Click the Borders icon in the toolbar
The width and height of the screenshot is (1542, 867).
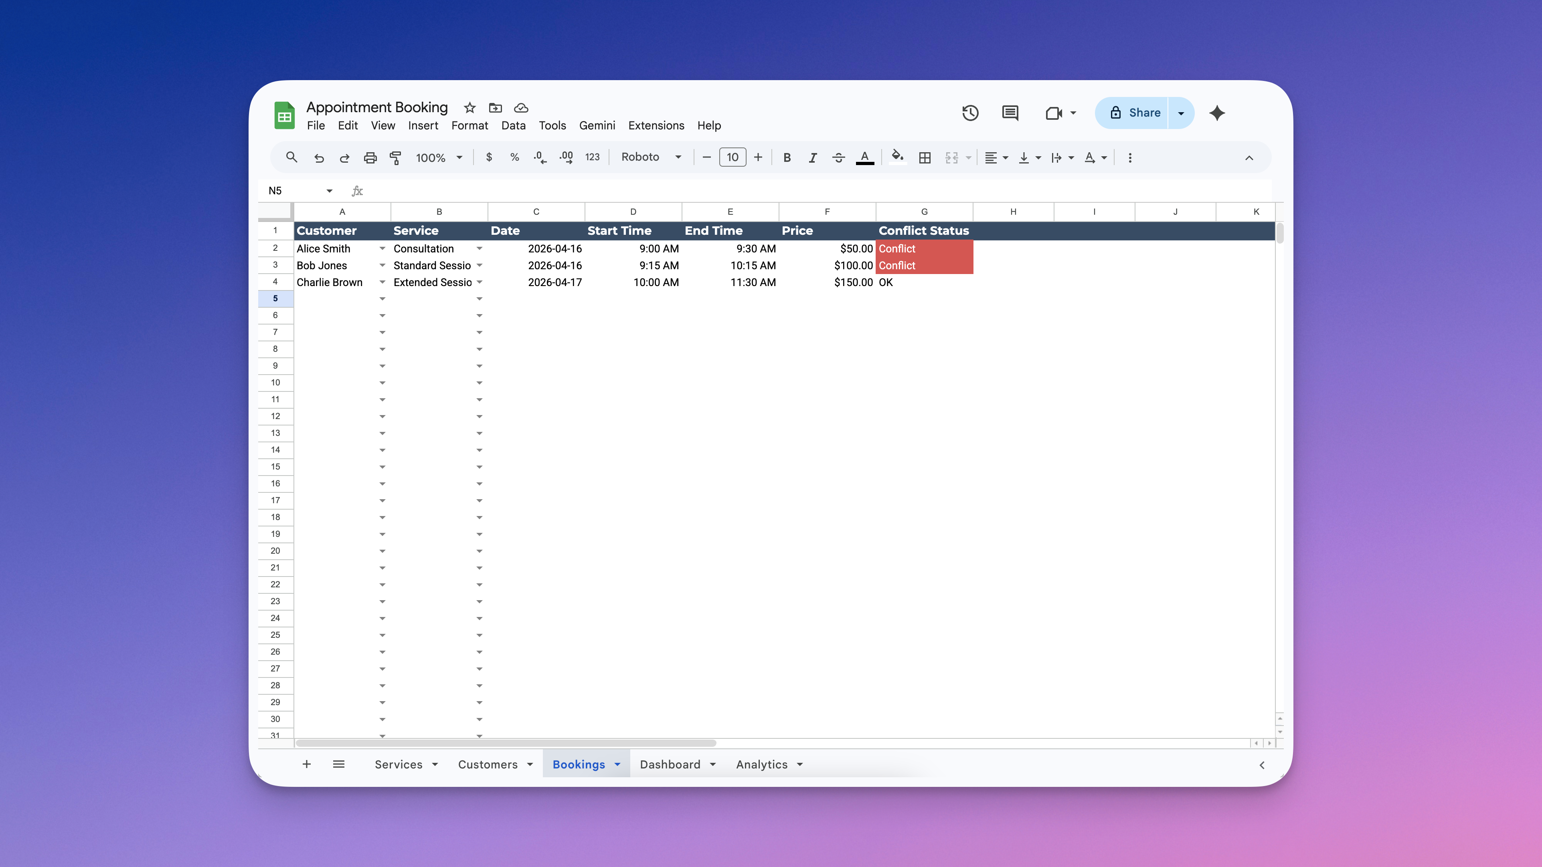[x=924, y=157]
